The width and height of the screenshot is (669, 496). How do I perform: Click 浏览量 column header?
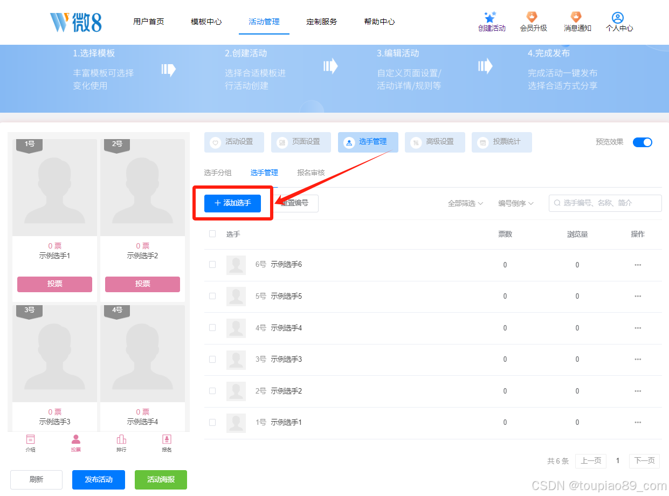point(577,234)
